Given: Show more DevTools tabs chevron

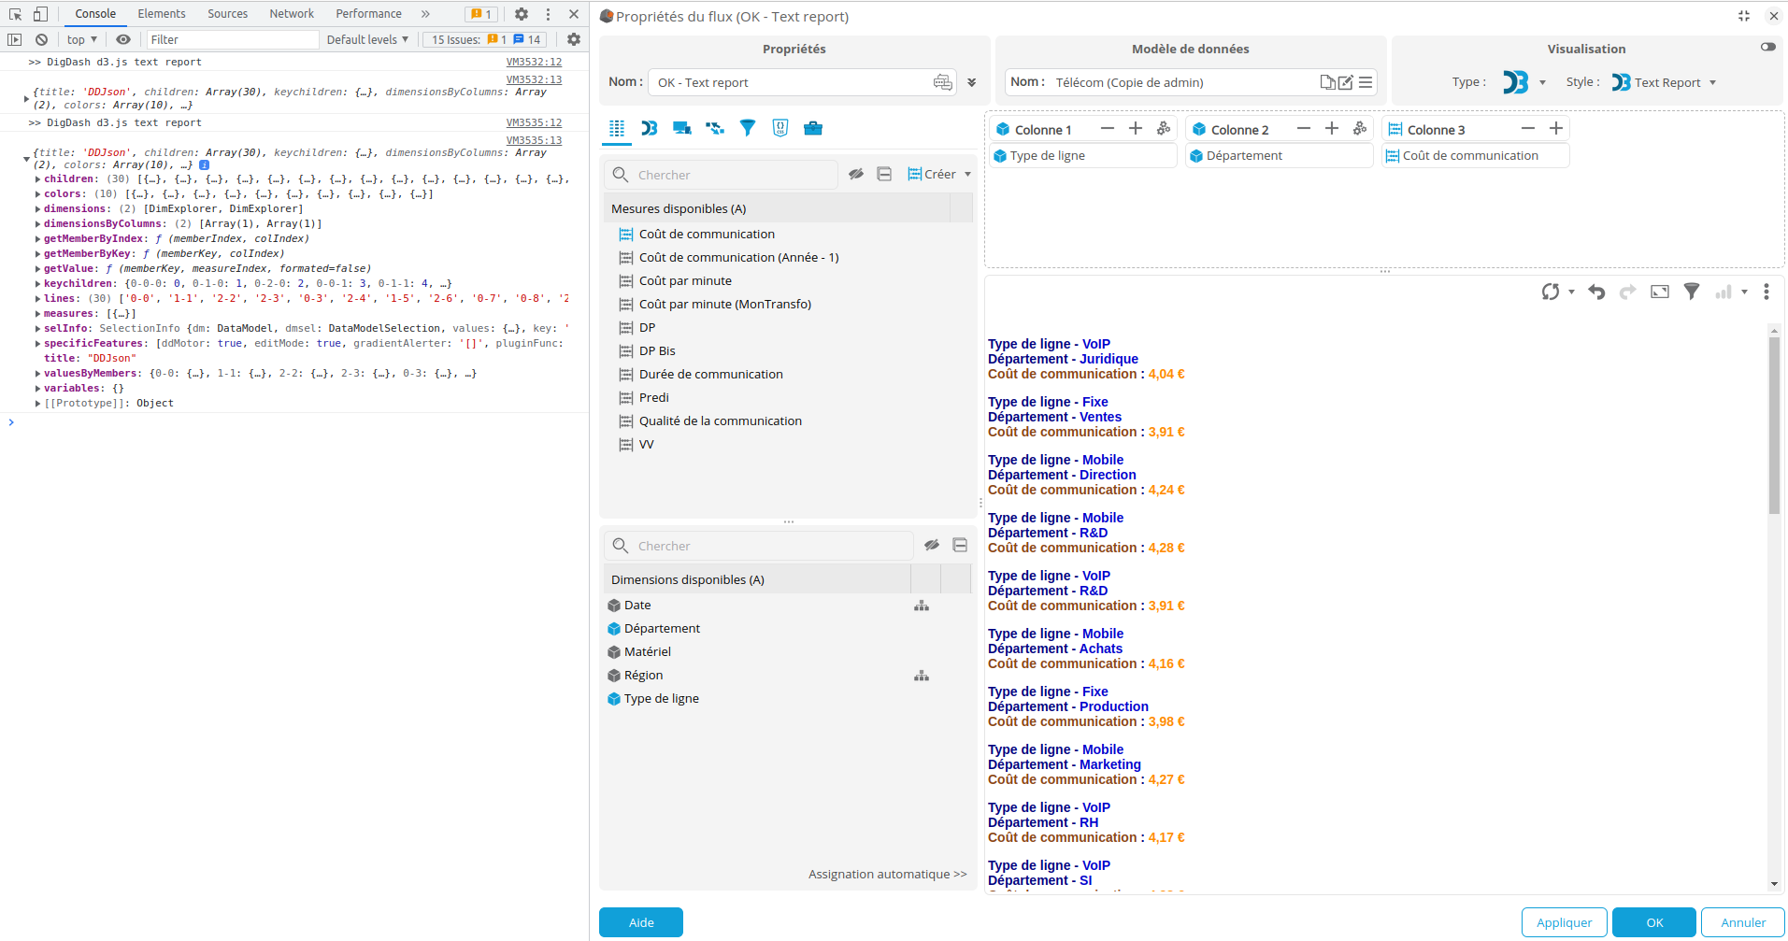Looking at the screenshot, I should (425, 13).
